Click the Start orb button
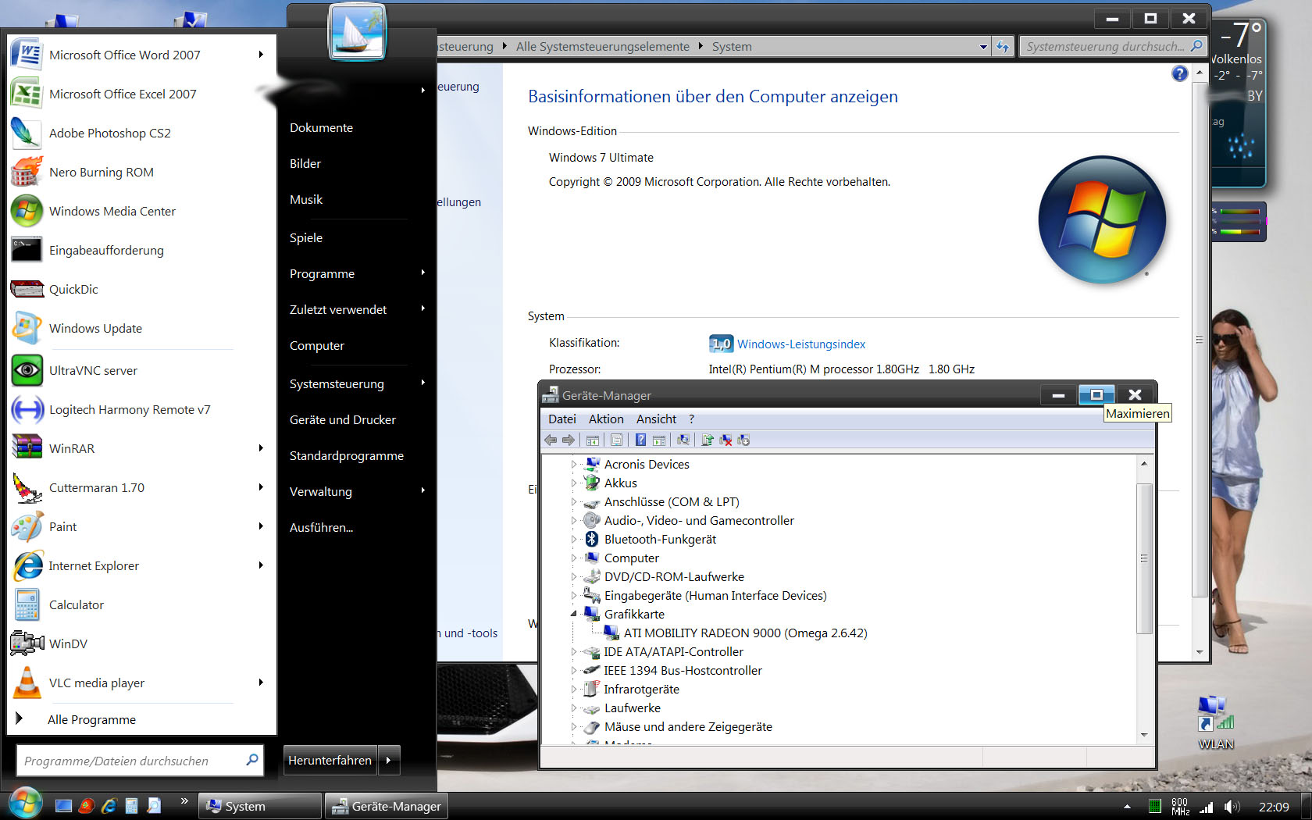The image size is (1312, 820). (25, 804)
